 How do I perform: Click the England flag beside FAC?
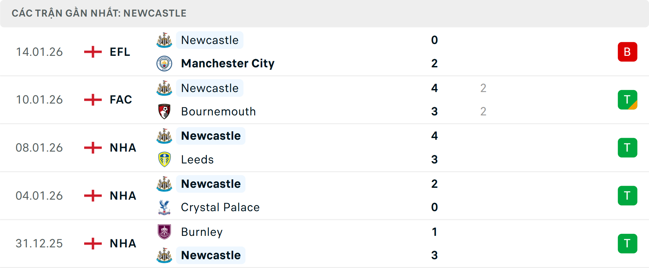[x=92, y=99]
